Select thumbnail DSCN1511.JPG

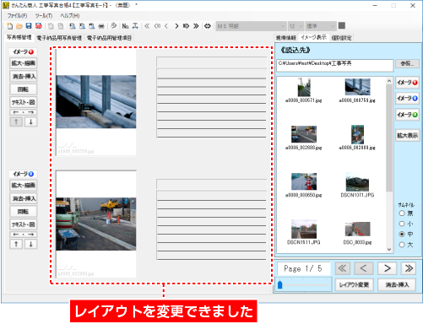(304, 232)
